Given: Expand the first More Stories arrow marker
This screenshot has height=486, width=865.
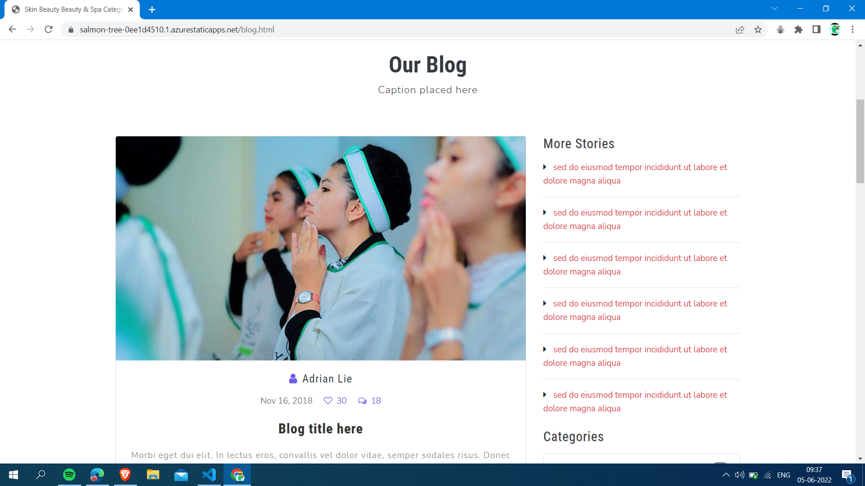Looking at the screenshot, I should (546, 167).
